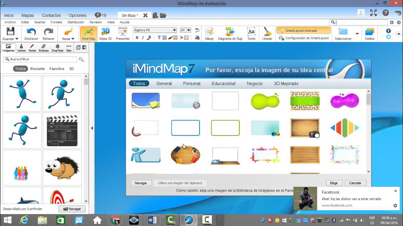403x226 pixels.
Task: Click the Guardar save icon
Action: [10, 31]
